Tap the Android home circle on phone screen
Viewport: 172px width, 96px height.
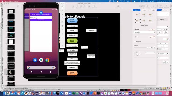click(41, 72)
